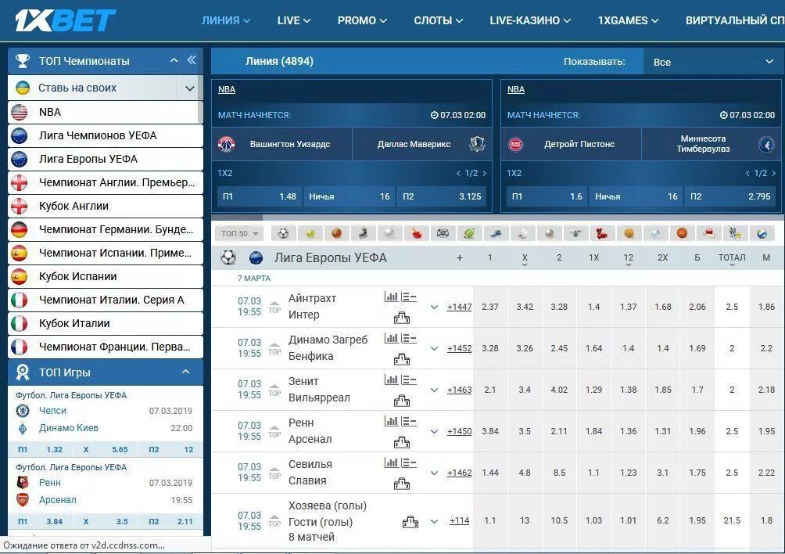Open NBA link in Детройт Пистонс card
Viewport: 785px width, 554px height.
tap(516, 89)
